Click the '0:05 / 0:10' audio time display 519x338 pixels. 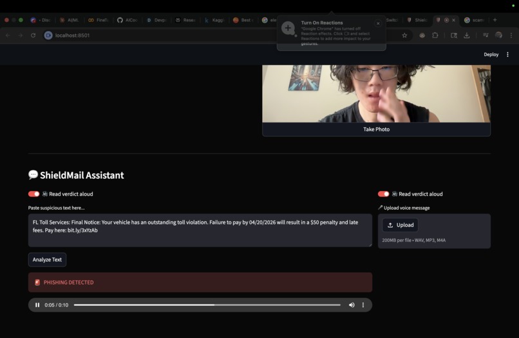coord(56,305)
